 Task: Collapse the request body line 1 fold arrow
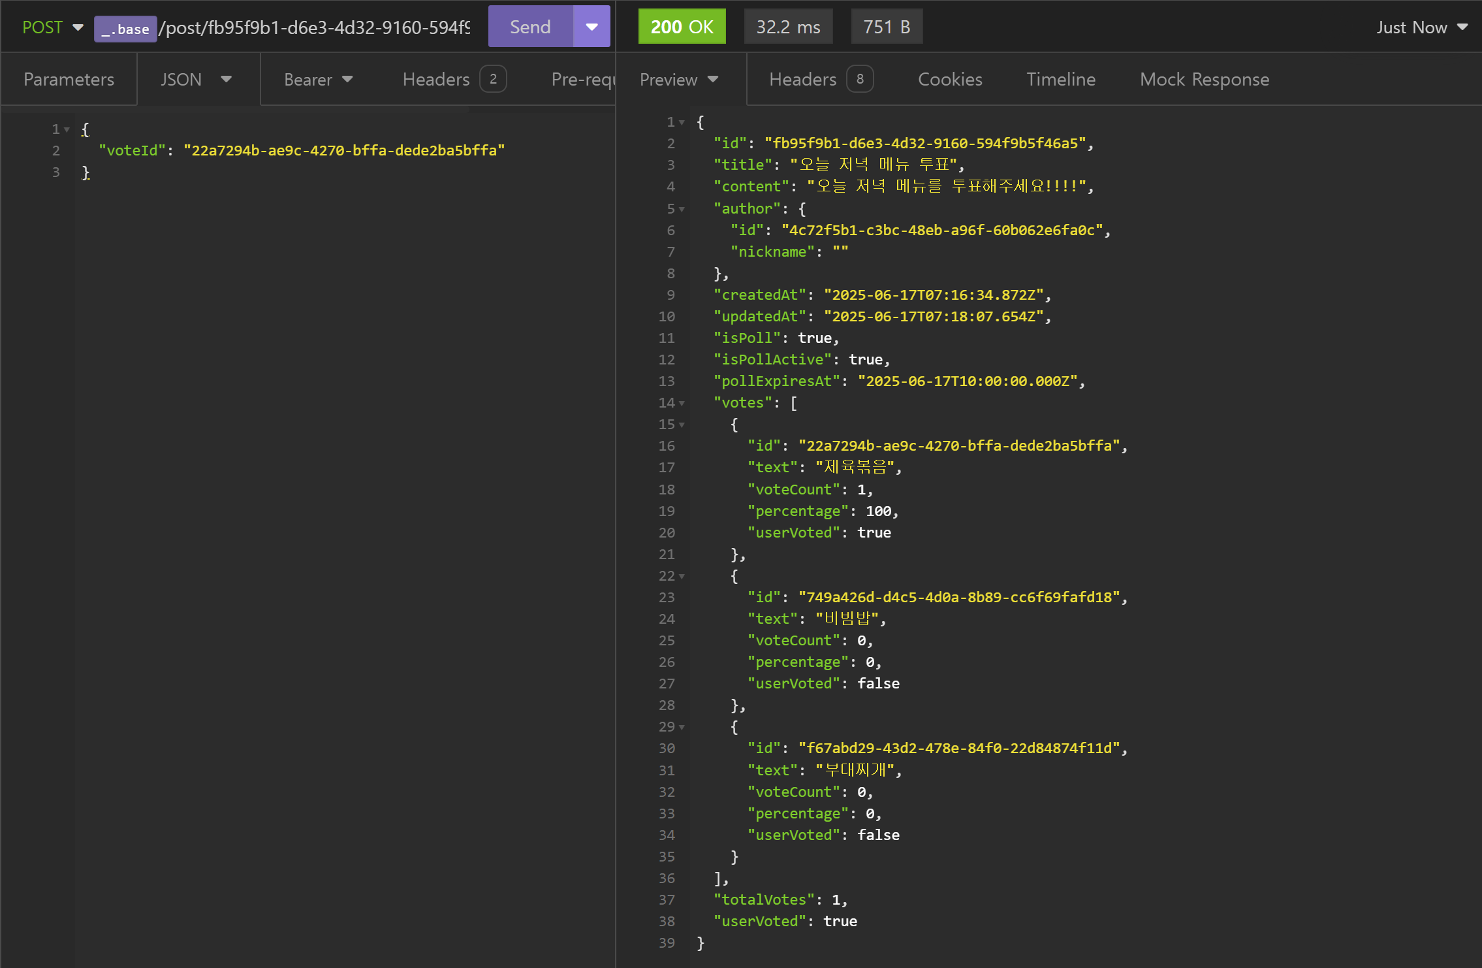point(67,129)
